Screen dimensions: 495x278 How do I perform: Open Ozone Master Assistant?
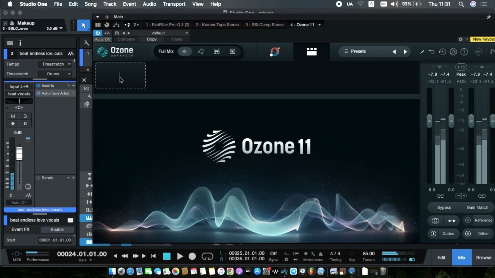[275, 52]
